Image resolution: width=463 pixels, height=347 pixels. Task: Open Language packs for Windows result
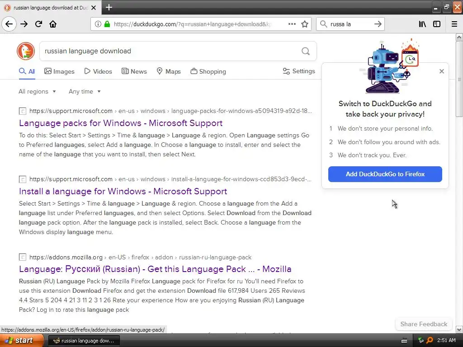tap(121, 123)
